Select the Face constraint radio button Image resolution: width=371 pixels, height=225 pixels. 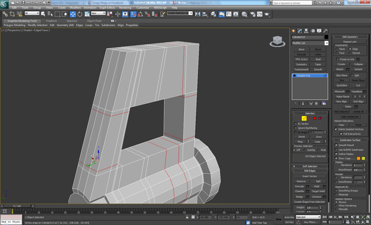337,53
